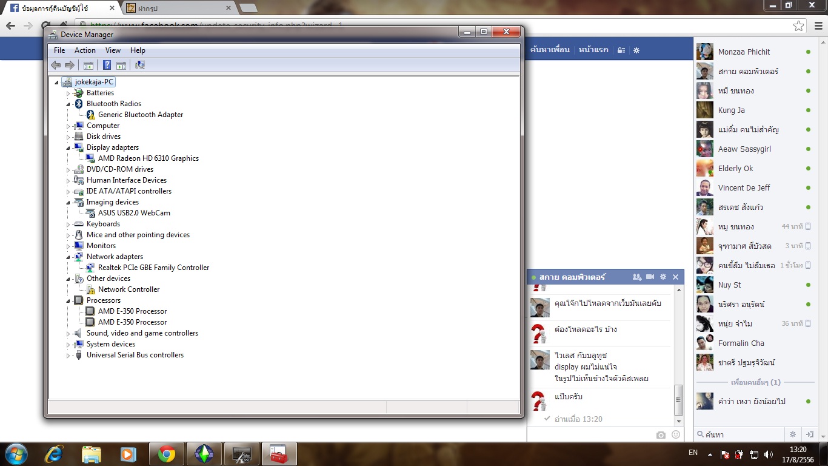Viewport: 828px width, 466px height.
Task: Switch to Google Chrome on the taskbar
Action: click(166, 454)
